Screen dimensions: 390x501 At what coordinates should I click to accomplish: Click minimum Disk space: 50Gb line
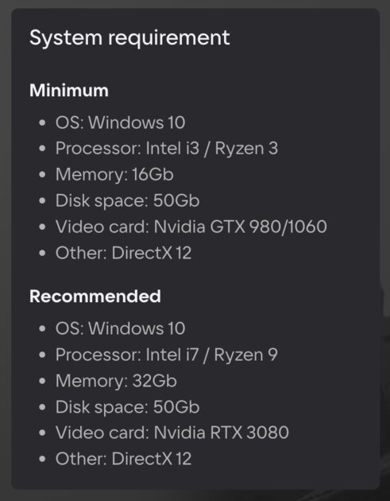click(x=128, y=201)
